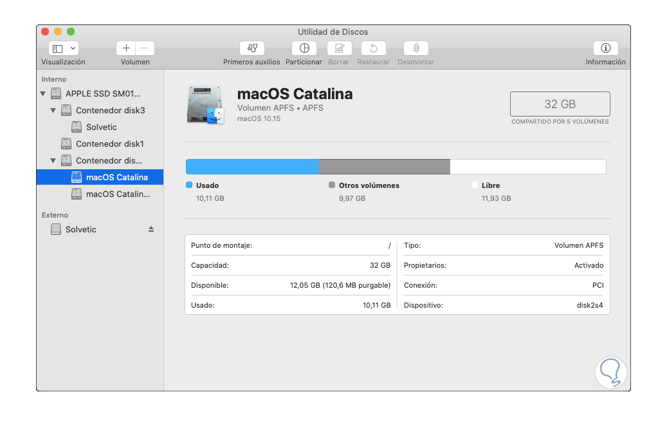Collapse the APPLE SSD SM01 disk tree

point(43,94)
